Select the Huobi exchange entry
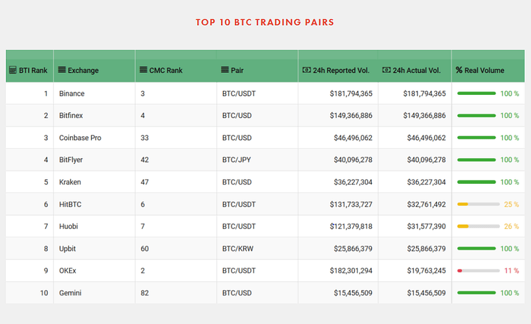Screen dimensions: 531x324 pyautogui.click(x=69, y=226)
